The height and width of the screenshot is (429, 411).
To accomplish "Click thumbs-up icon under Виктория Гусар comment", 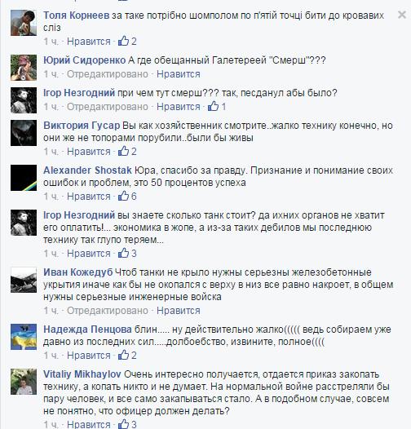I will tap(123, 151).
